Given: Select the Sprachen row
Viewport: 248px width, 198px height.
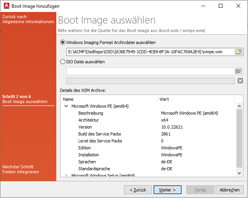Looking at the screenshot, I should pyautogui.click(x=148, y=162).
